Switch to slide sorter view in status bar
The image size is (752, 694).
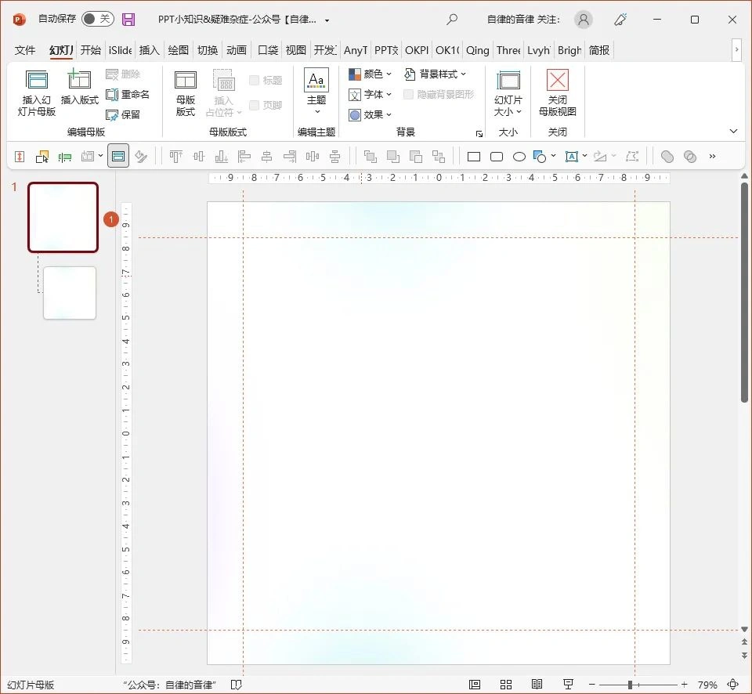click(506, 685)
